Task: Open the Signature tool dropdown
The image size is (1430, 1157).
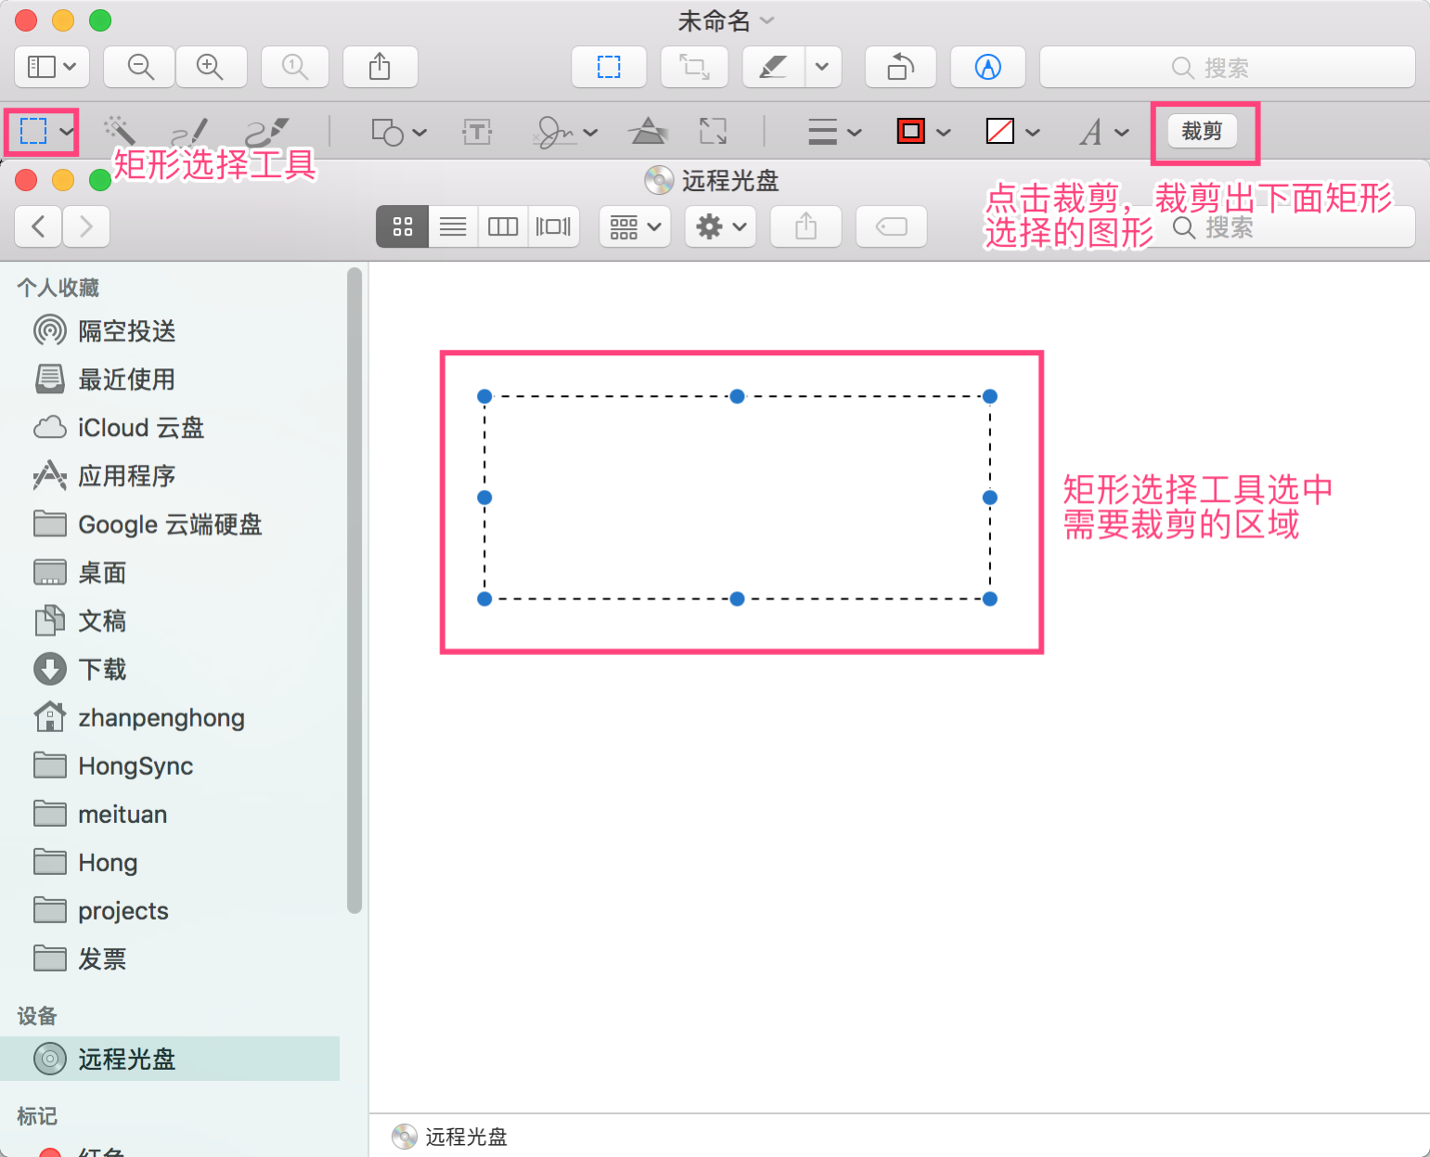Action: pos(565,132)
